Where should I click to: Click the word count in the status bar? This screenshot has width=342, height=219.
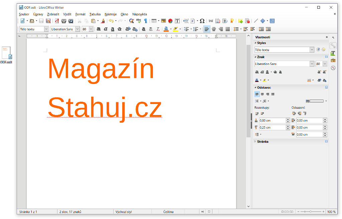click(x=70, y=212)
